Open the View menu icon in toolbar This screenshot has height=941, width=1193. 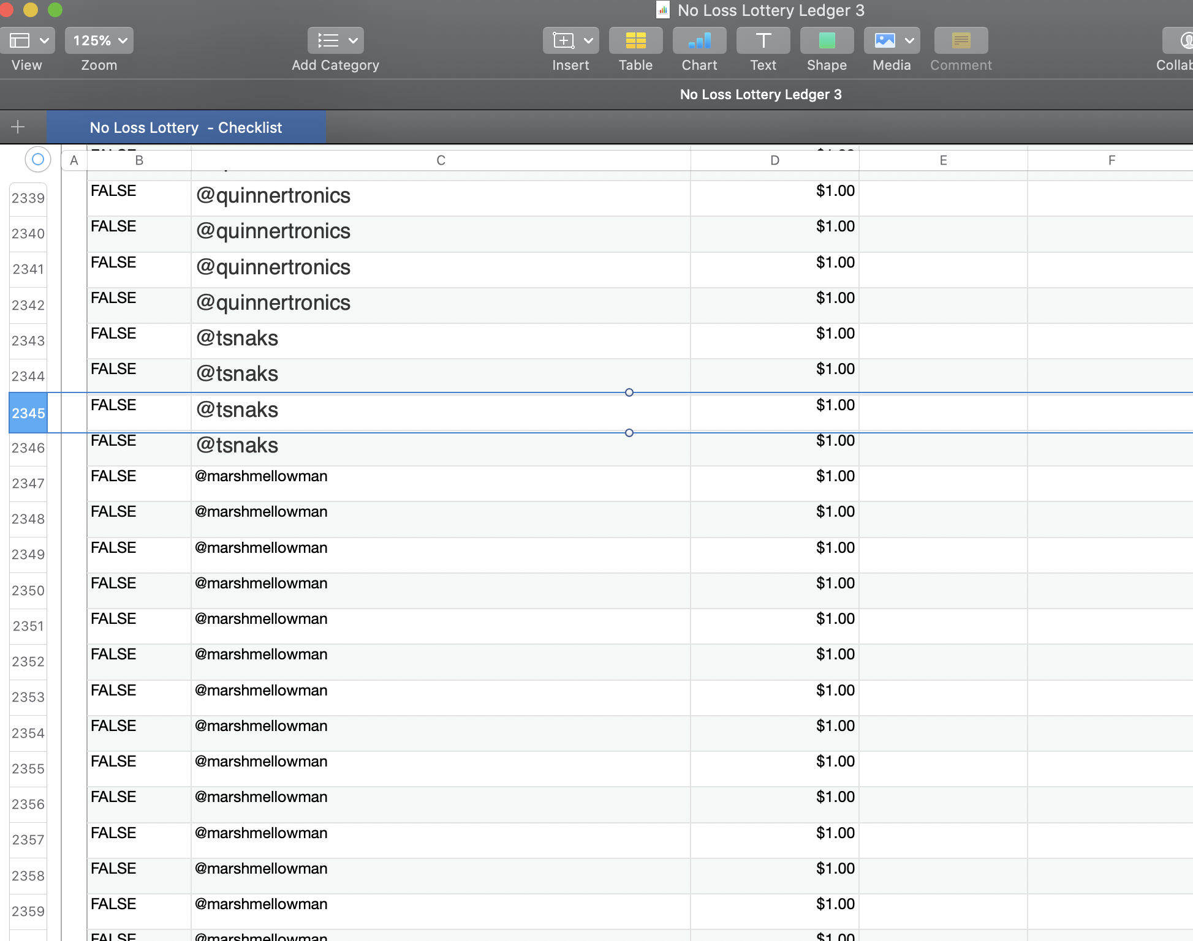[x=19, y=40]
